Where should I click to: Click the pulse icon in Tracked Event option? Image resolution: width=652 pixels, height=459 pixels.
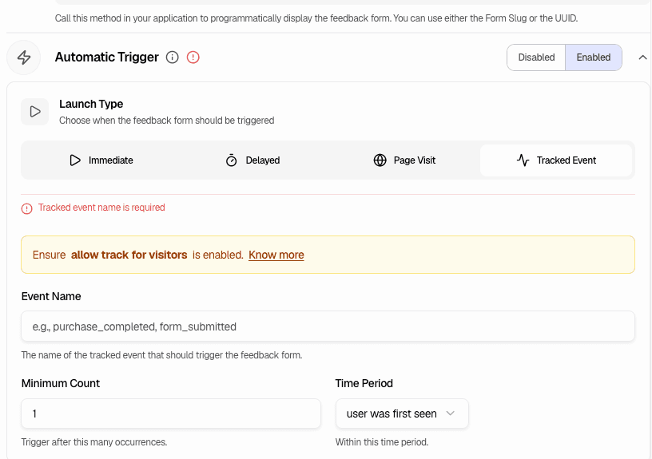point(523,160)
